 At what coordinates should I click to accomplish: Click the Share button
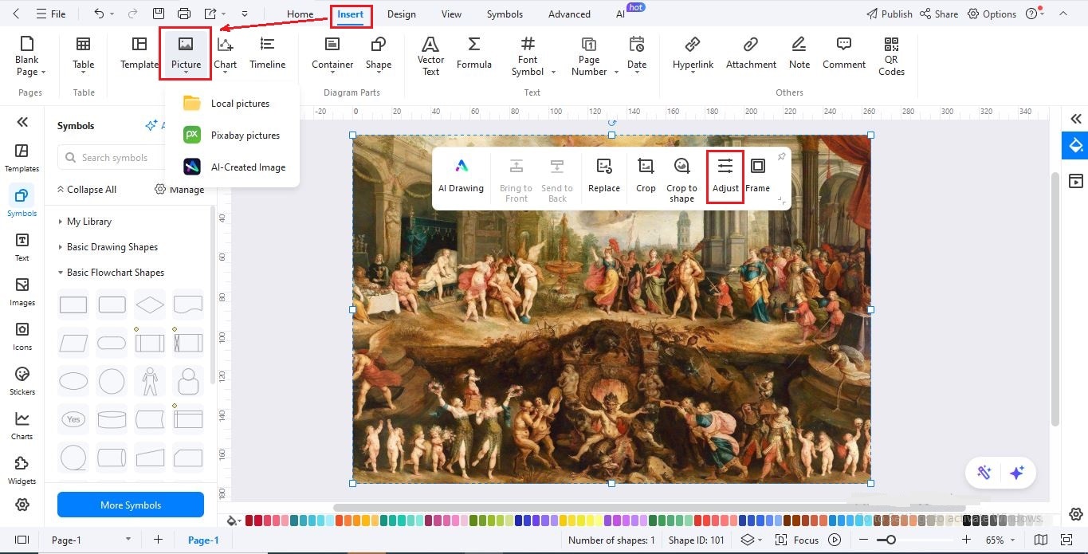[x=939, y=14]
